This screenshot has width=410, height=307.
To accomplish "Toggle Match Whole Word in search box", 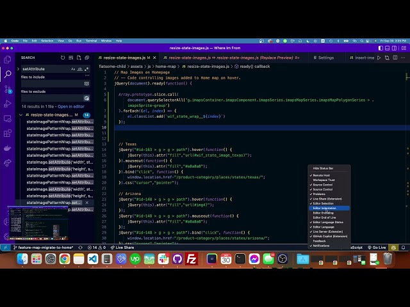I will click(79, 69).
